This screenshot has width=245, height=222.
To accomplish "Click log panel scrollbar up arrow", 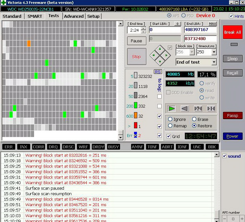I will [216, 155].
